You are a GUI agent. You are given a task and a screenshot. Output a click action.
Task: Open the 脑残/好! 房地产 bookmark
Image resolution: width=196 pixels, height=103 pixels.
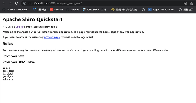click(125, 10)
